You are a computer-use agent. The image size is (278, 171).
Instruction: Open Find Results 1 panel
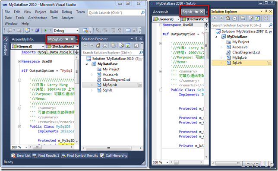pos(46,155)
